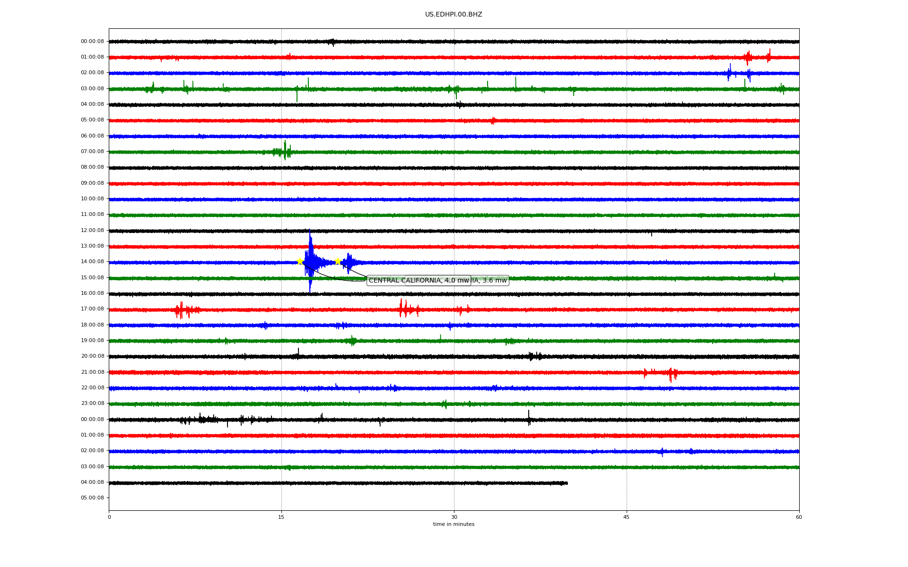
Task: Click the "time in minutes" axis label
Action: [x=454, y=524]
